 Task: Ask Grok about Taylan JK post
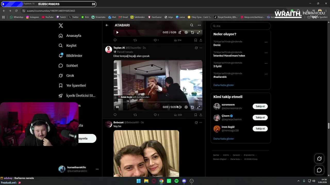196,48
